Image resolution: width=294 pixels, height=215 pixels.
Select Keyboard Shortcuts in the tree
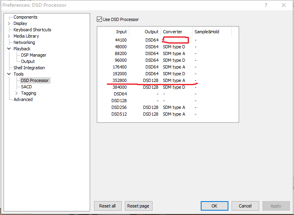(32, 30)
